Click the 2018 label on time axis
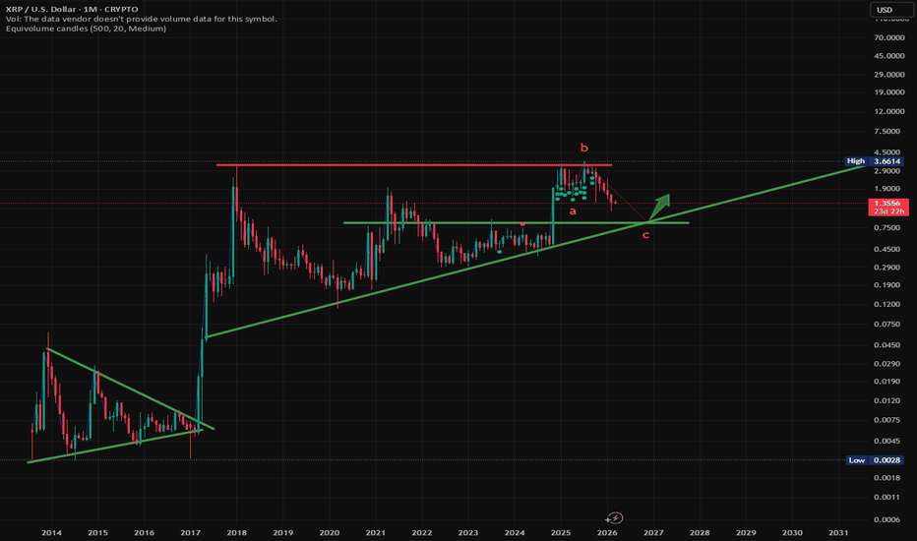 point(236,532)
